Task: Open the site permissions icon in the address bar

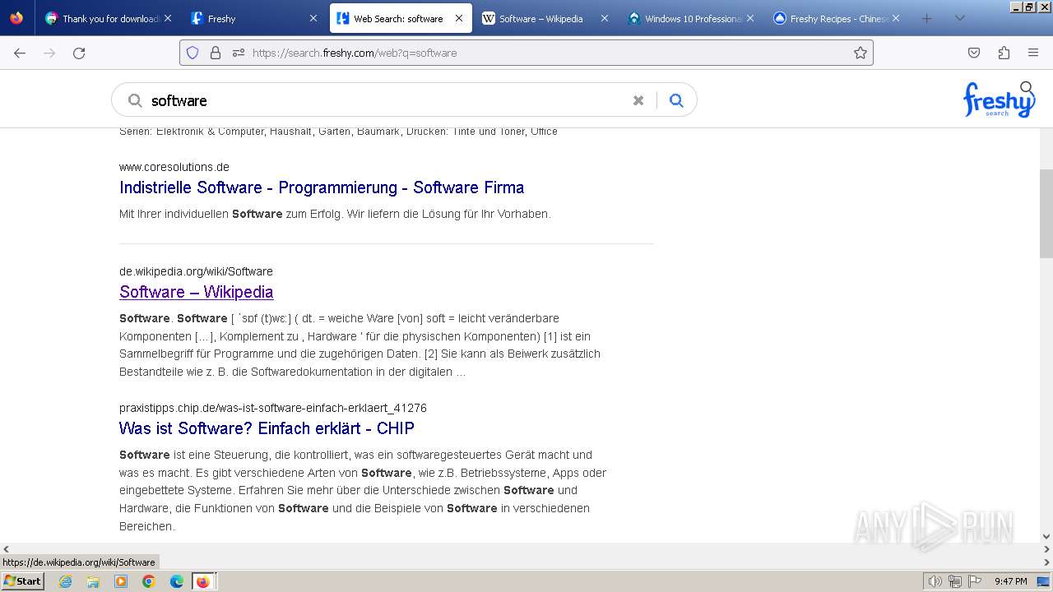Action: pyautogui.click(x=239, y=53)
